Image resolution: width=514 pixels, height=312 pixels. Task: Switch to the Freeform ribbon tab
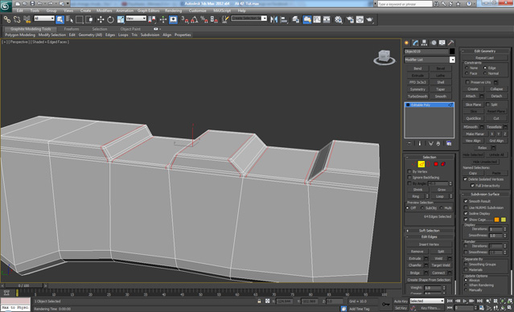point(72,29)
